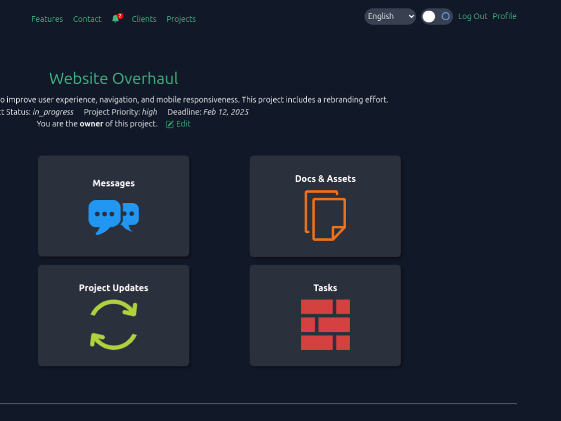The image size is (561, 421).
Task: Open the English language dropdown
Action: tap(390, 16)
